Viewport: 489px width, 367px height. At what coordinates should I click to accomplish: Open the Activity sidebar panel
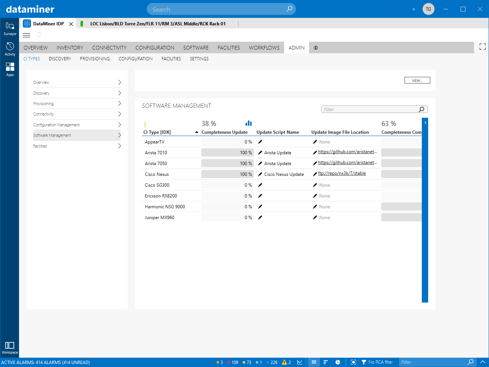(x=10, y=49)
